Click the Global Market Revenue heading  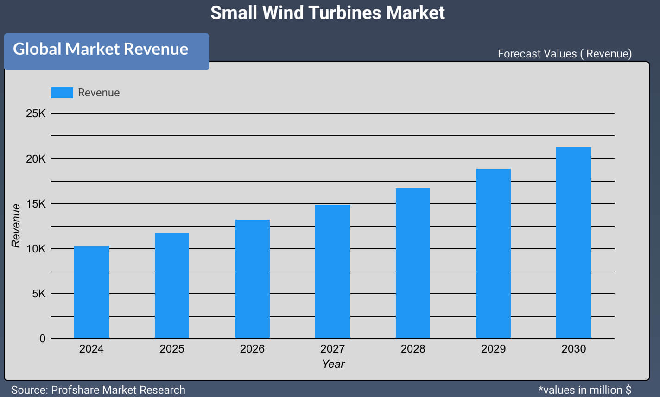click(101, 49)
